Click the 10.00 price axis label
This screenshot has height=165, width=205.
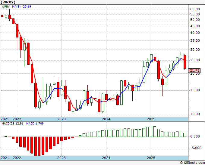[x=195, y=114]
